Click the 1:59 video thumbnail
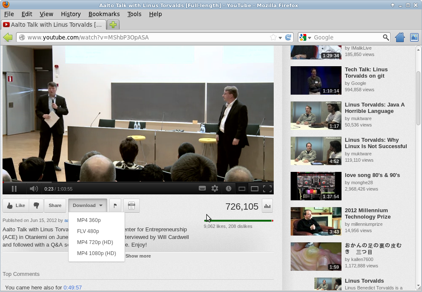 [316, 257]
